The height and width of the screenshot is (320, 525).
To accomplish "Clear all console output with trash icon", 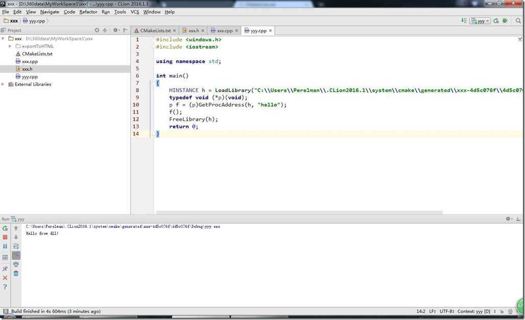I will [x=16, y=274].
